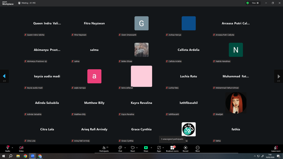Select the Muhammad Fat... participant tile

click(x=236, y=76)
